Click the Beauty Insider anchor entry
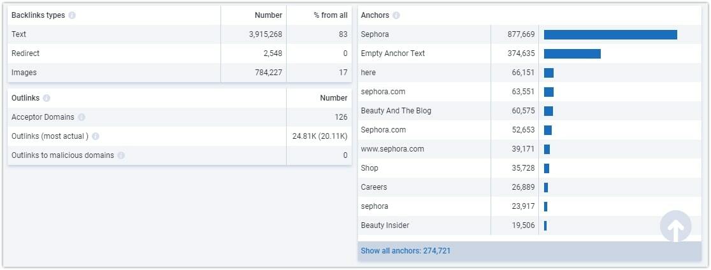Screen dimensions: 711x270 385,225
